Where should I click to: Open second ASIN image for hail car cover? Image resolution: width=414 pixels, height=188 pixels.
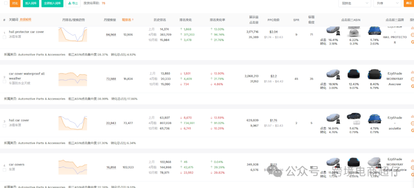[353, 118]
